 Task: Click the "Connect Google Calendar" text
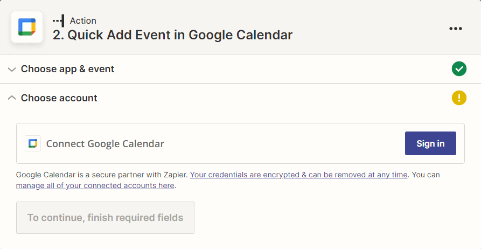(x=105, y=143)
